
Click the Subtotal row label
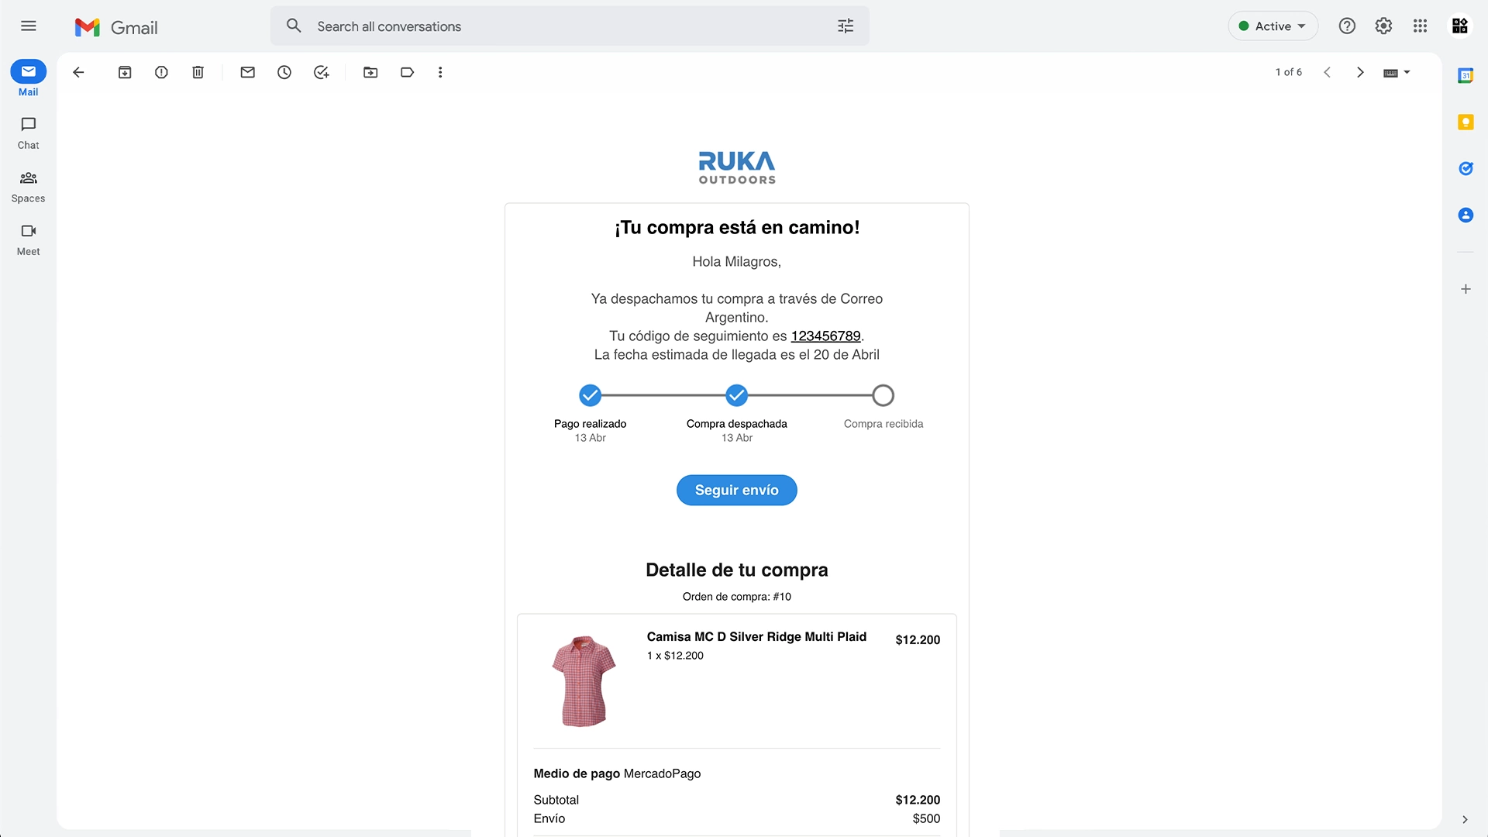coord(556,800)
